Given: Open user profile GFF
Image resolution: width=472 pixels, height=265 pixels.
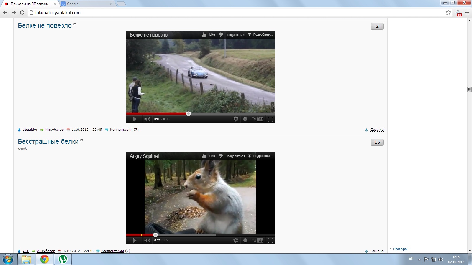Looking at the screenshot, I should (x=26, y=251).
